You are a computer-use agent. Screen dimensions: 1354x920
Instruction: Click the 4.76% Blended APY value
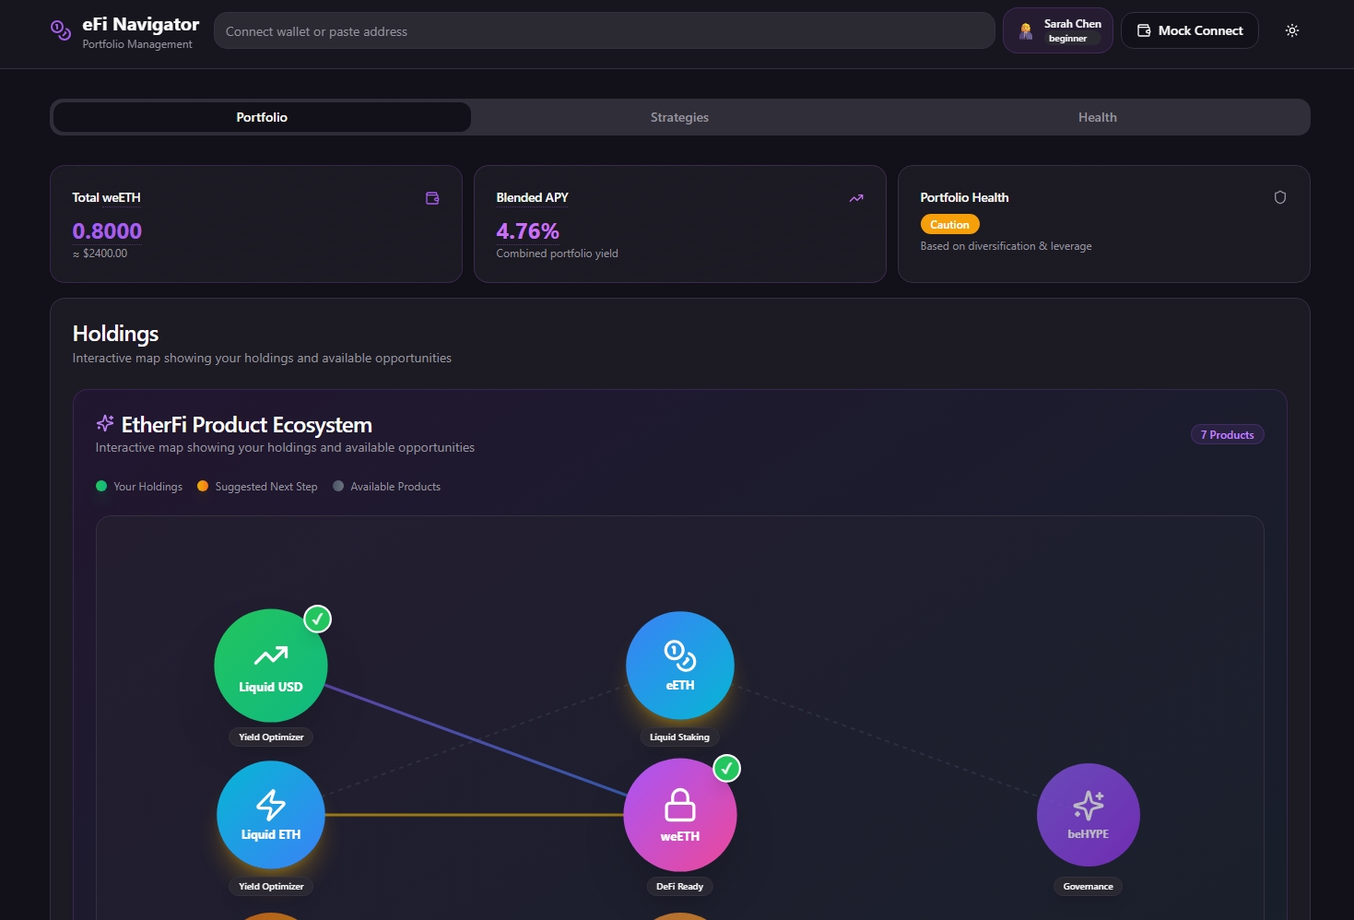point(527,230)
